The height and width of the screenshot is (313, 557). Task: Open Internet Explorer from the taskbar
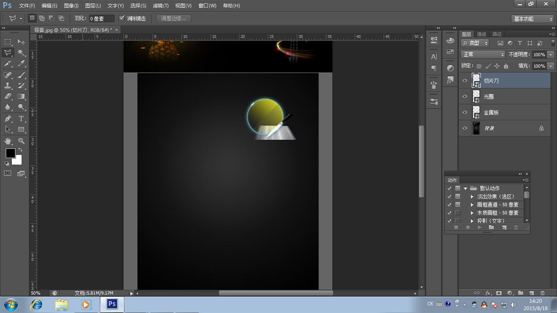coord(36,305)
